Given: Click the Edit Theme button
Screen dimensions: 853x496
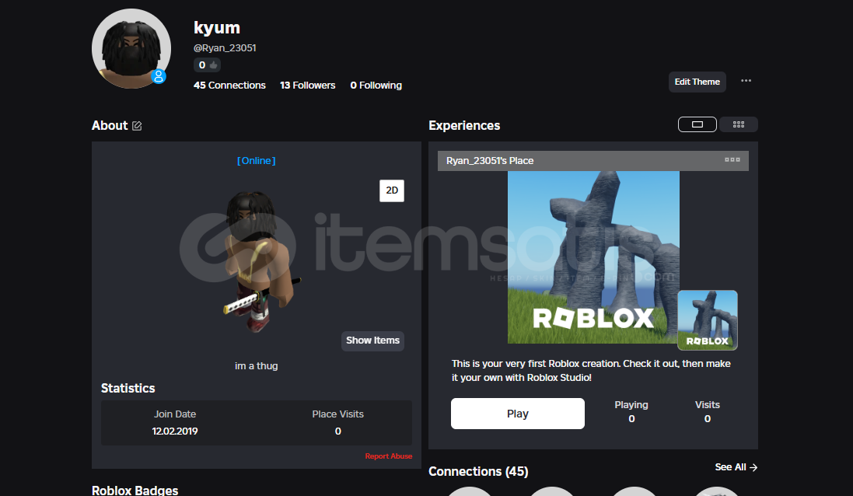Looking at the screenshot, I should pos(697,82).
